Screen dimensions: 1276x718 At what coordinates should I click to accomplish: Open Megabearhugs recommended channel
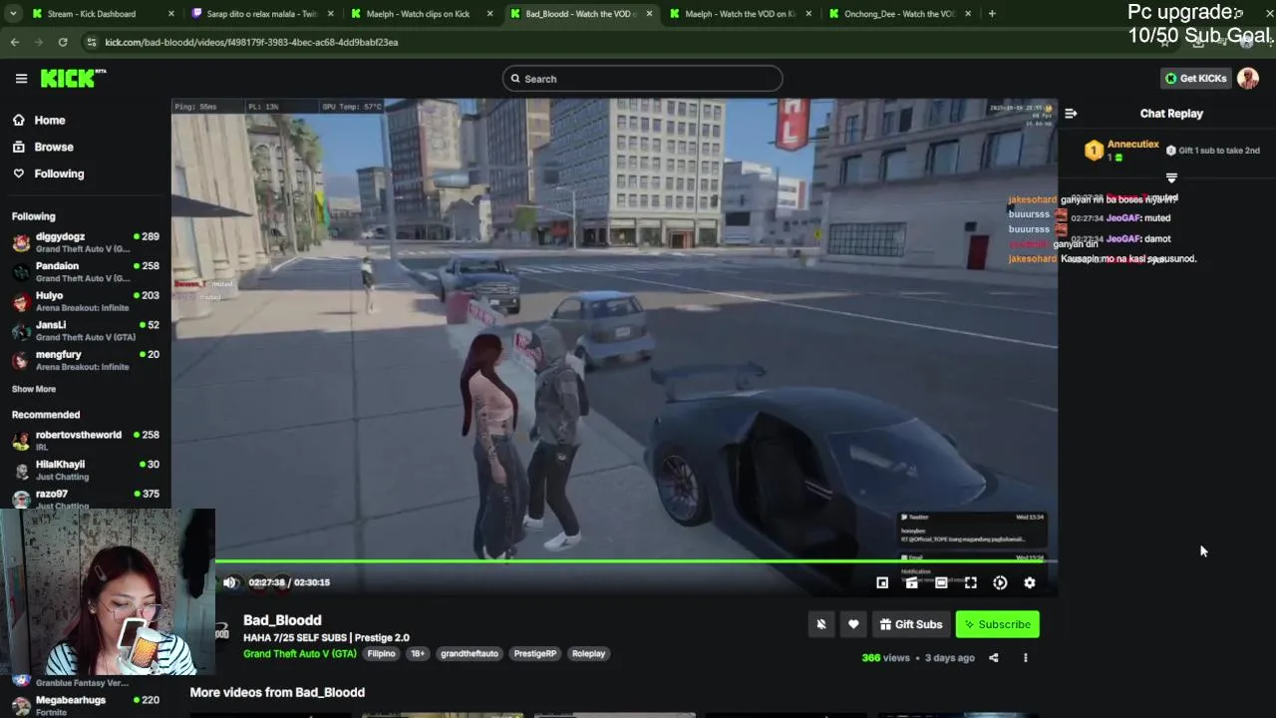click(85, 705)
